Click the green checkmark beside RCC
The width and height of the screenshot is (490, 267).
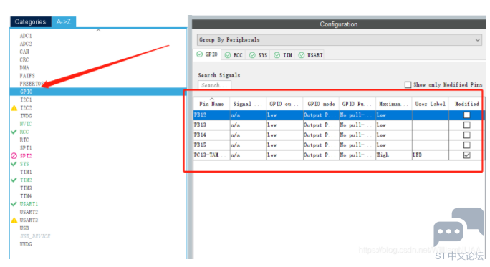tap(14, 132)
